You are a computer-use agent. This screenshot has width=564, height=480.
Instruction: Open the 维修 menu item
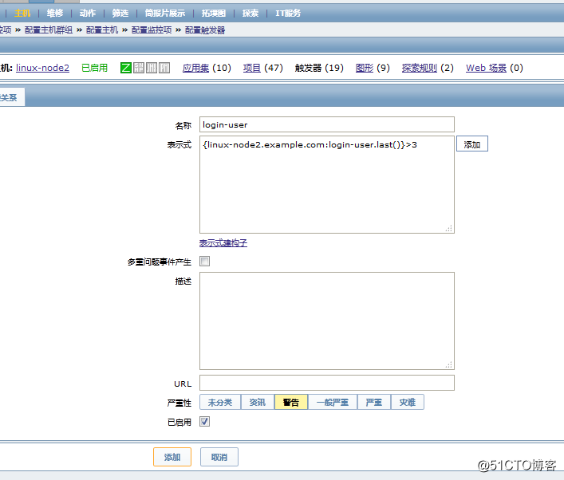pos(55,14)
